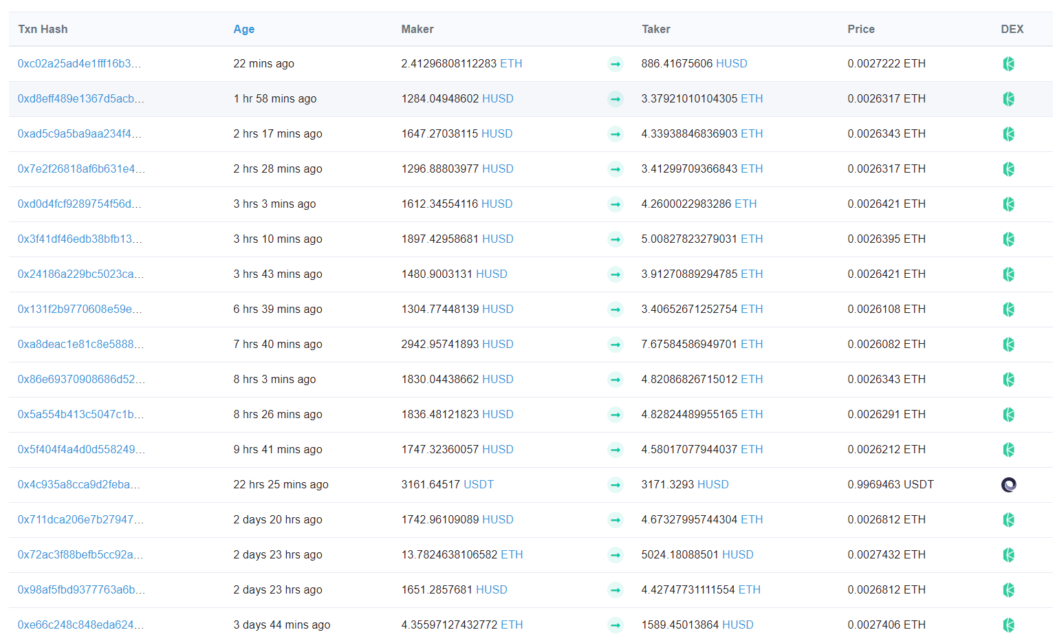Click ETH link beside 2.41296808112283

[510, 64]
